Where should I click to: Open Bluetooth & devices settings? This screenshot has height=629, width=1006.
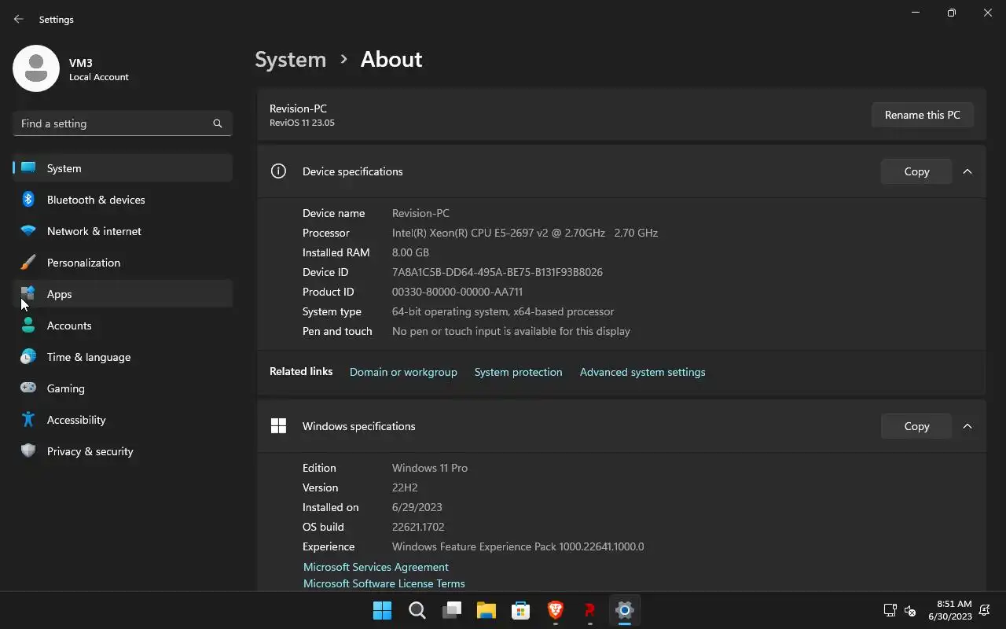123,200
